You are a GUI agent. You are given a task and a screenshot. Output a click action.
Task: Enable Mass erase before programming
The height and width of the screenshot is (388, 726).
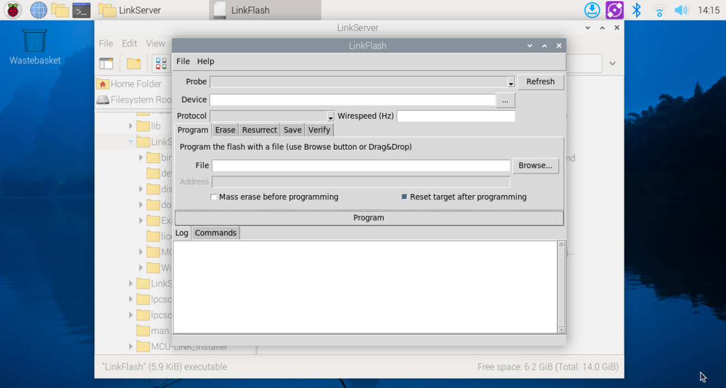pyautogui.click(x=214, y=197)
